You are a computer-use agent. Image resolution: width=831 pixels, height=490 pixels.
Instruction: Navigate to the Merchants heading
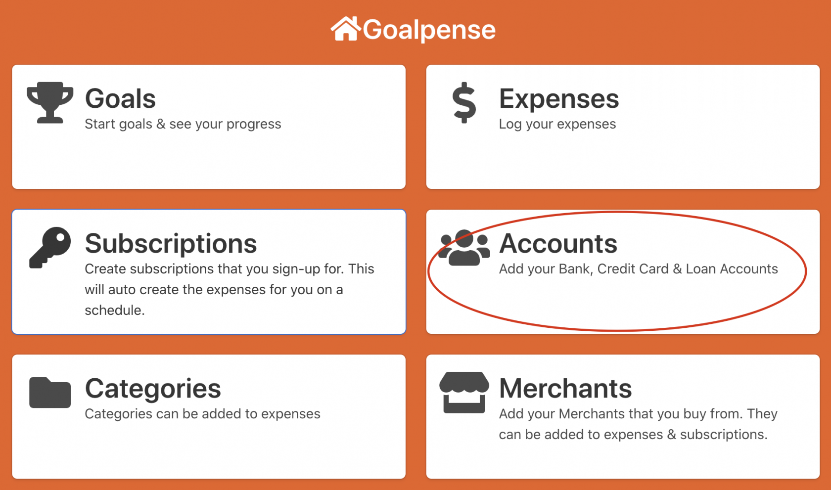(565, 388)
